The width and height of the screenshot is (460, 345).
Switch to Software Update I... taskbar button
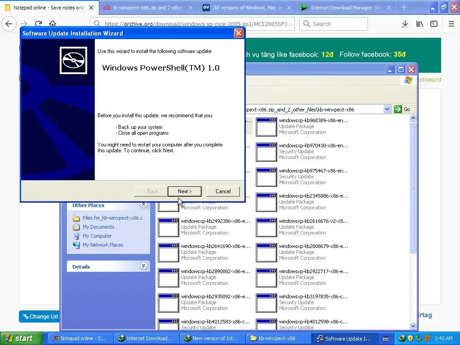point(344,338)
